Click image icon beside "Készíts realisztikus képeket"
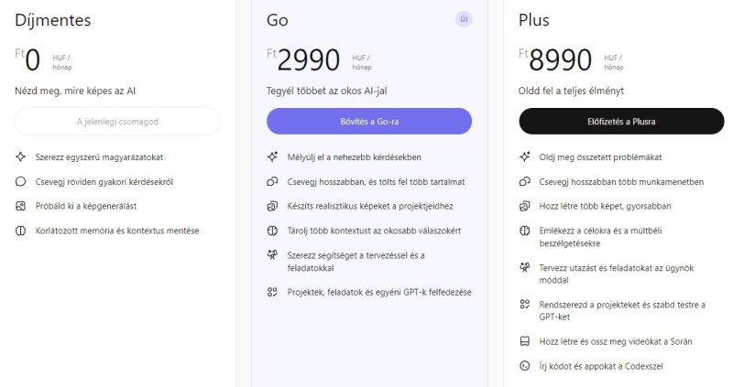The height and width of the screenshot is (387, 733). pos(272,206)
